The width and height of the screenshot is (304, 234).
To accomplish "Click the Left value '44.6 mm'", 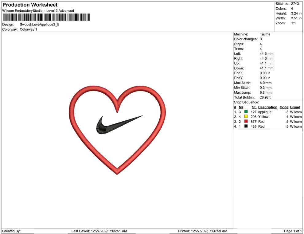I will (267, 54).
